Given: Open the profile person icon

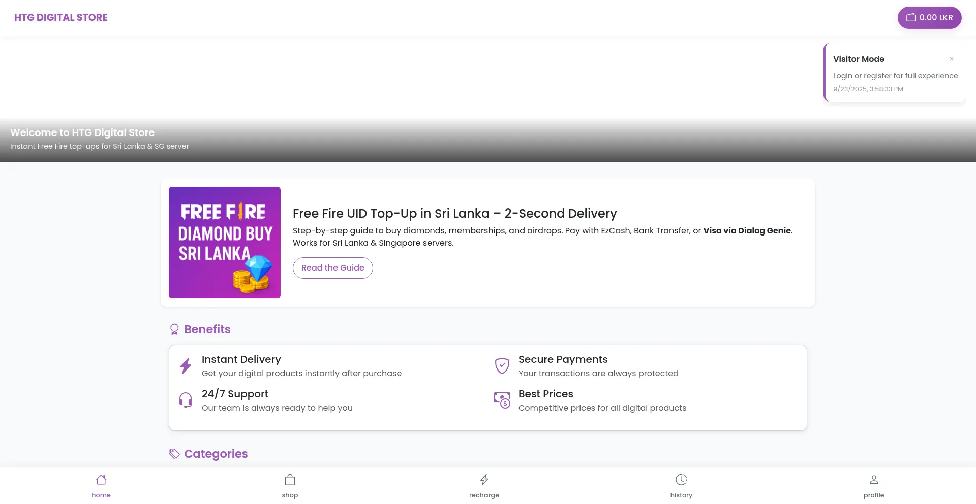Looking at the screenshot, I should [x=874, y=480].
